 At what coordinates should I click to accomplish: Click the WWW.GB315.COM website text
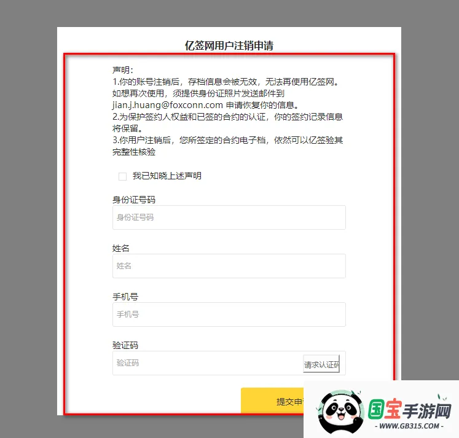point(410,426)
